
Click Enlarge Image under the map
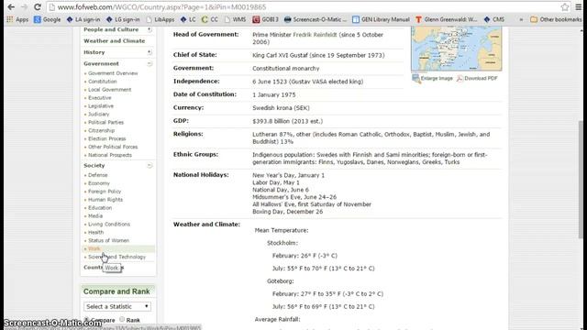coord(432,79)
